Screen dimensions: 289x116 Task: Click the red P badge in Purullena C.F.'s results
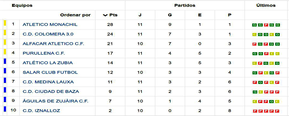[x=266, y=54]
